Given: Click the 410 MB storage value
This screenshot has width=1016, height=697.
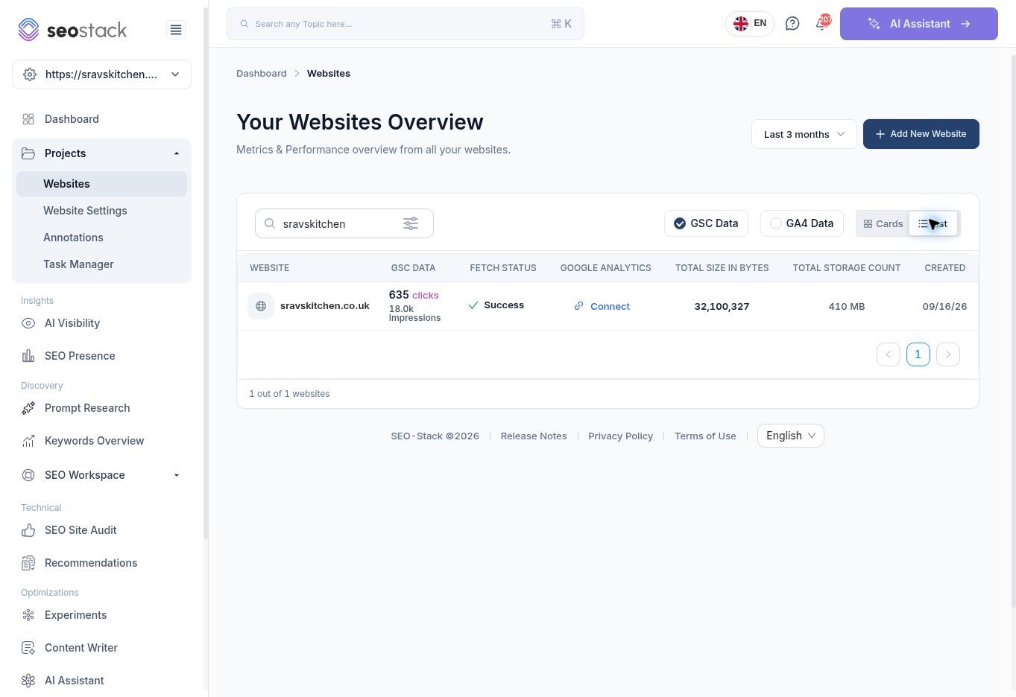Looking at the screenshot, I should click(x=847, y=306).
